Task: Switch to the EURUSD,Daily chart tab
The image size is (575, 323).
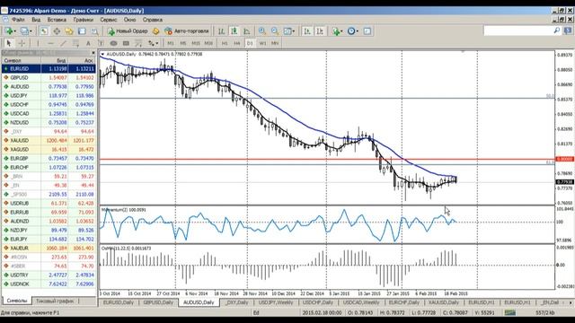Action: [x=119, y=302]
